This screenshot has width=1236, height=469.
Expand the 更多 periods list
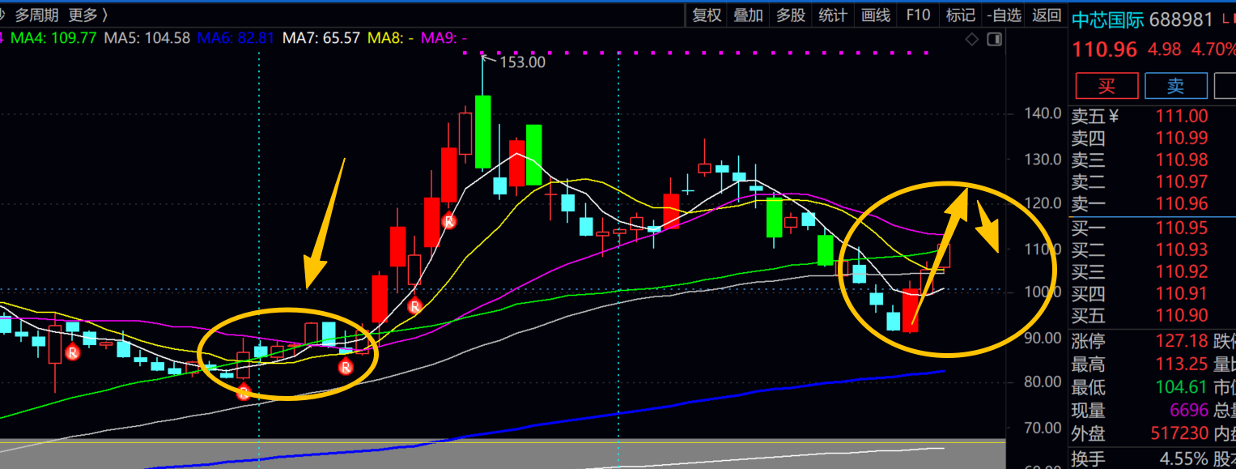tap(87, 15)
